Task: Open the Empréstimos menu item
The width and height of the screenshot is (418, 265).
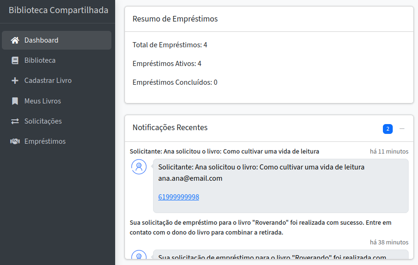Action: click(57, 141)
